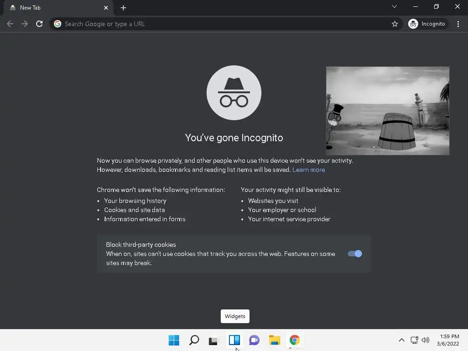The height and width of the screenshot is (351, 468).
Task: Click "Cookies and site data" list item
Action: [x=134, y=210]
